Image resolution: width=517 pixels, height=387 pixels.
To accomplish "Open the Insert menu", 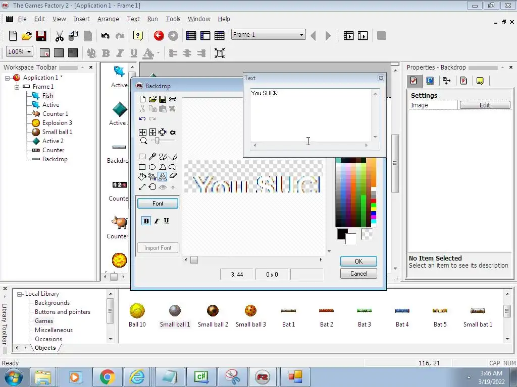I will [x=81, y=19].
